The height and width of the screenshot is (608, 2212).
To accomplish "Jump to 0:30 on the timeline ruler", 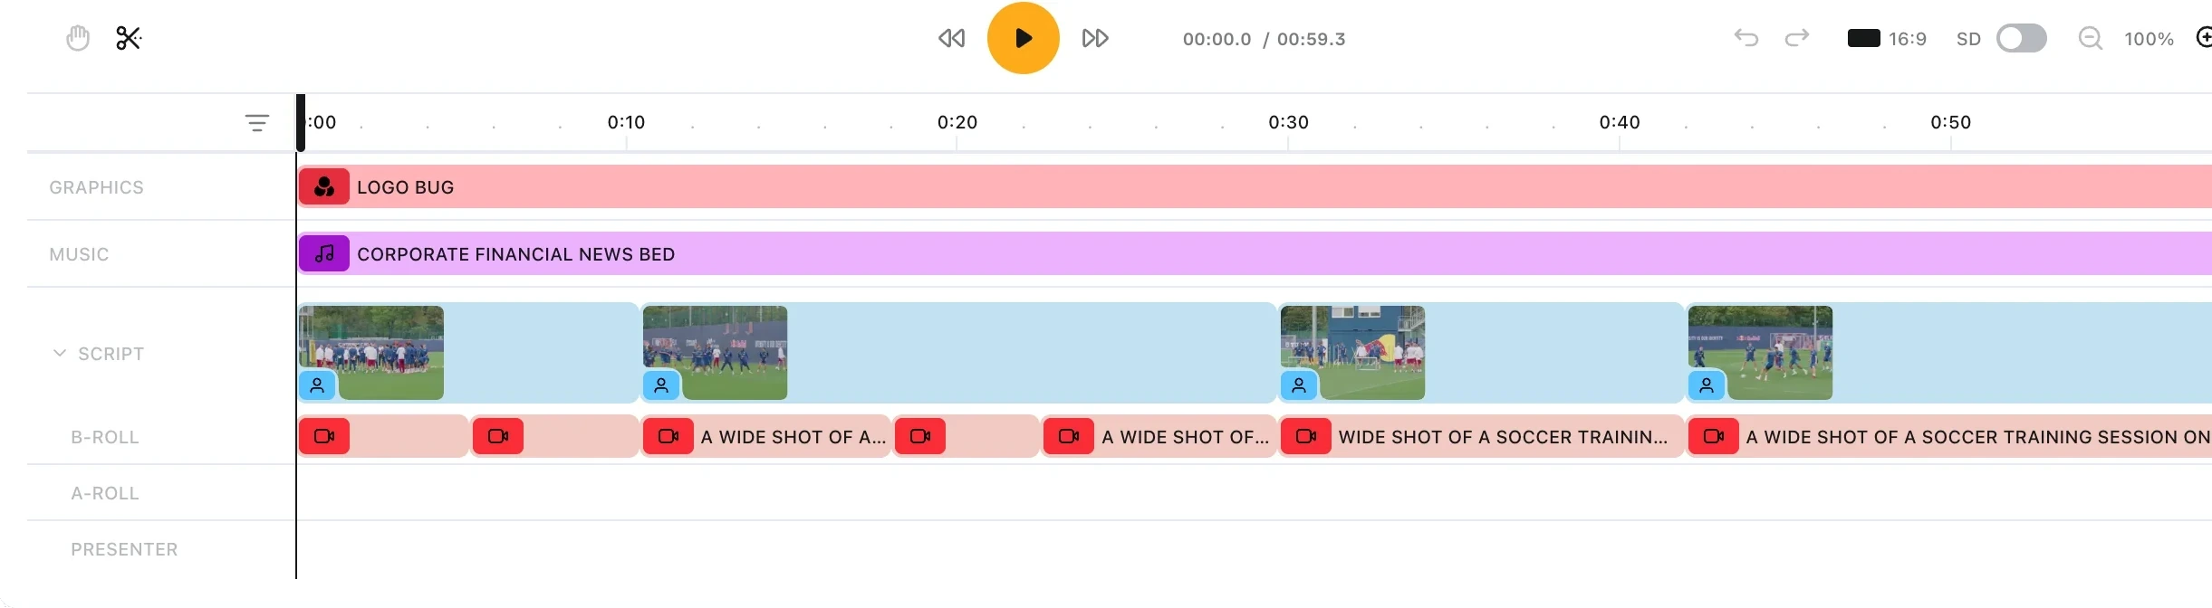I will (x=1288, y=122).
